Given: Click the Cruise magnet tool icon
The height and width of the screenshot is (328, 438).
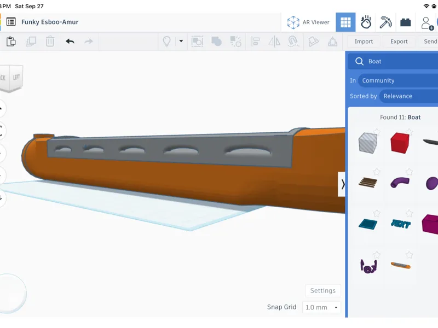Looking at the screenshot, I should (293, 42).
